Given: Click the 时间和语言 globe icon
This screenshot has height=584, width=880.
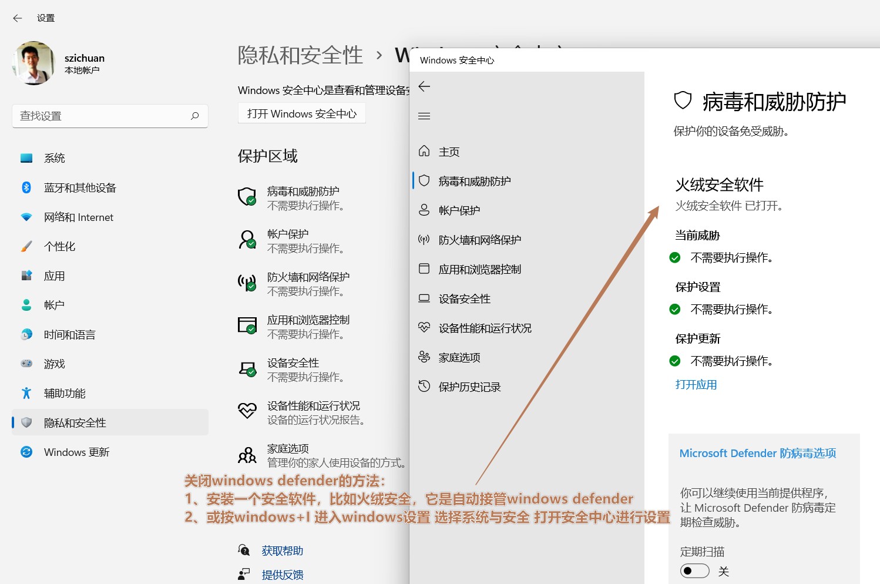Looking at the screenshot, I should click(x=26, y=334).
